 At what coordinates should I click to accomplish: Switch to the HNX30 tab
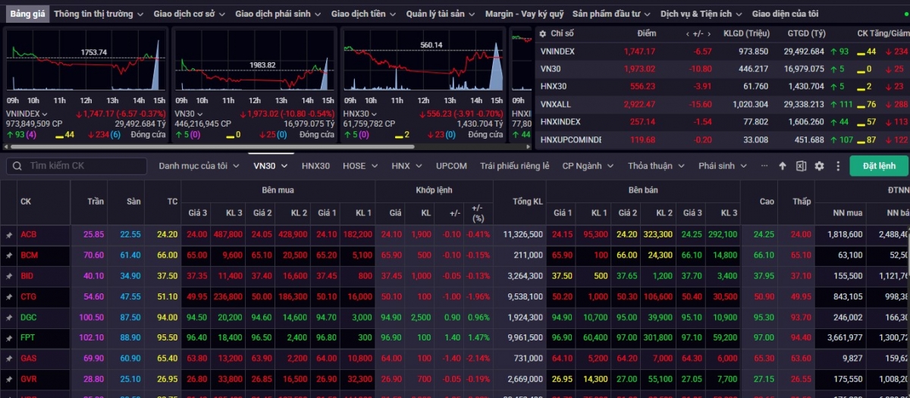315,166
